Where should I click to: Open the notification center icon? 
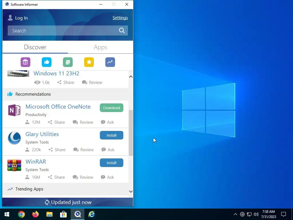[x=284, y=214]
